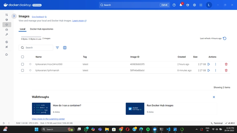Open the filter images icon

pyautogui.click(x=57, y=48)
